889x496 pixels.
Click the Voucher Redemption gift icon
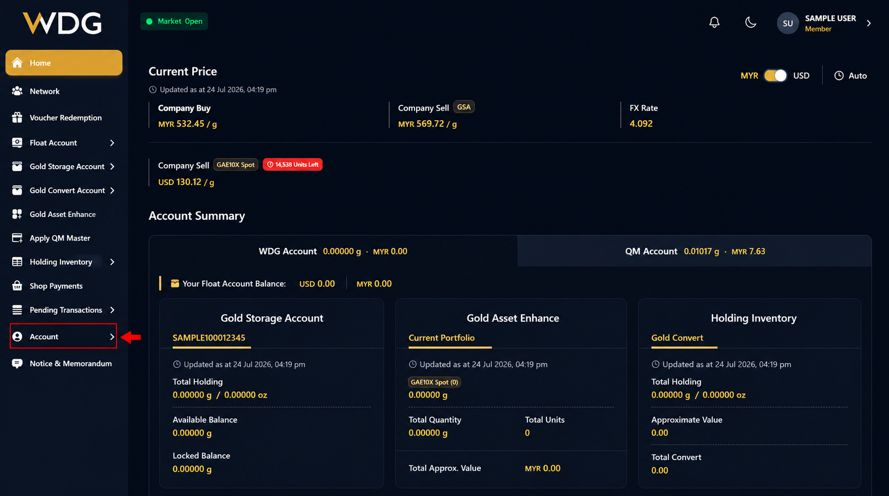pyautogui.click(x=17, y=118)
